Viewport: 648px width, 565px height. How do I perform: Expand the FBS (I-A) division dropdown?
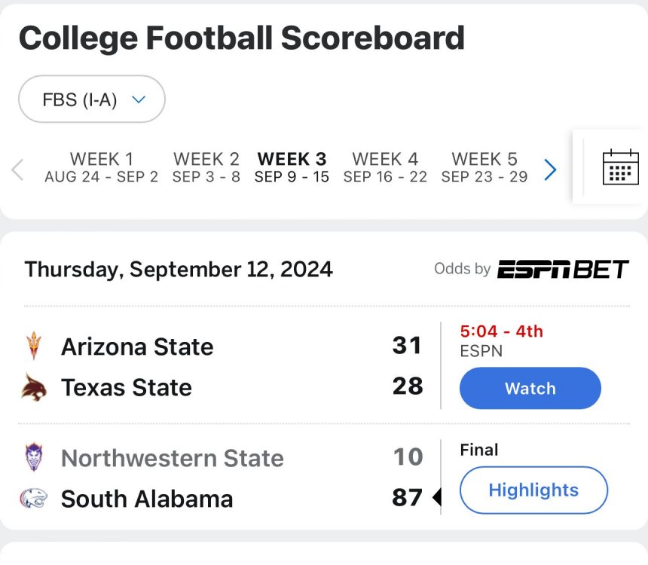[x=92, y=99]
